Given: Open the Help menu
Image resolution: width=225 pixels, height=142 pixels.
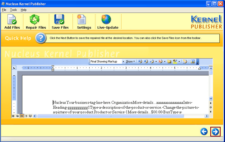Looking at the screenshot, I should point(24,10).
